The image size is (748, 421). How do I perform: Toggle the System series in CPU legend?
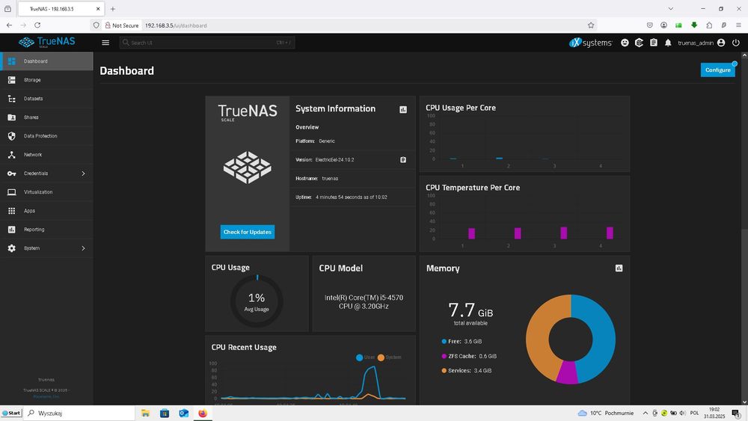click(389, 357)
